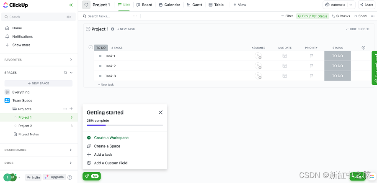377x183 pixels.
Task: Search spaces magnifier icon in sidebar
Action: (65, 73)
